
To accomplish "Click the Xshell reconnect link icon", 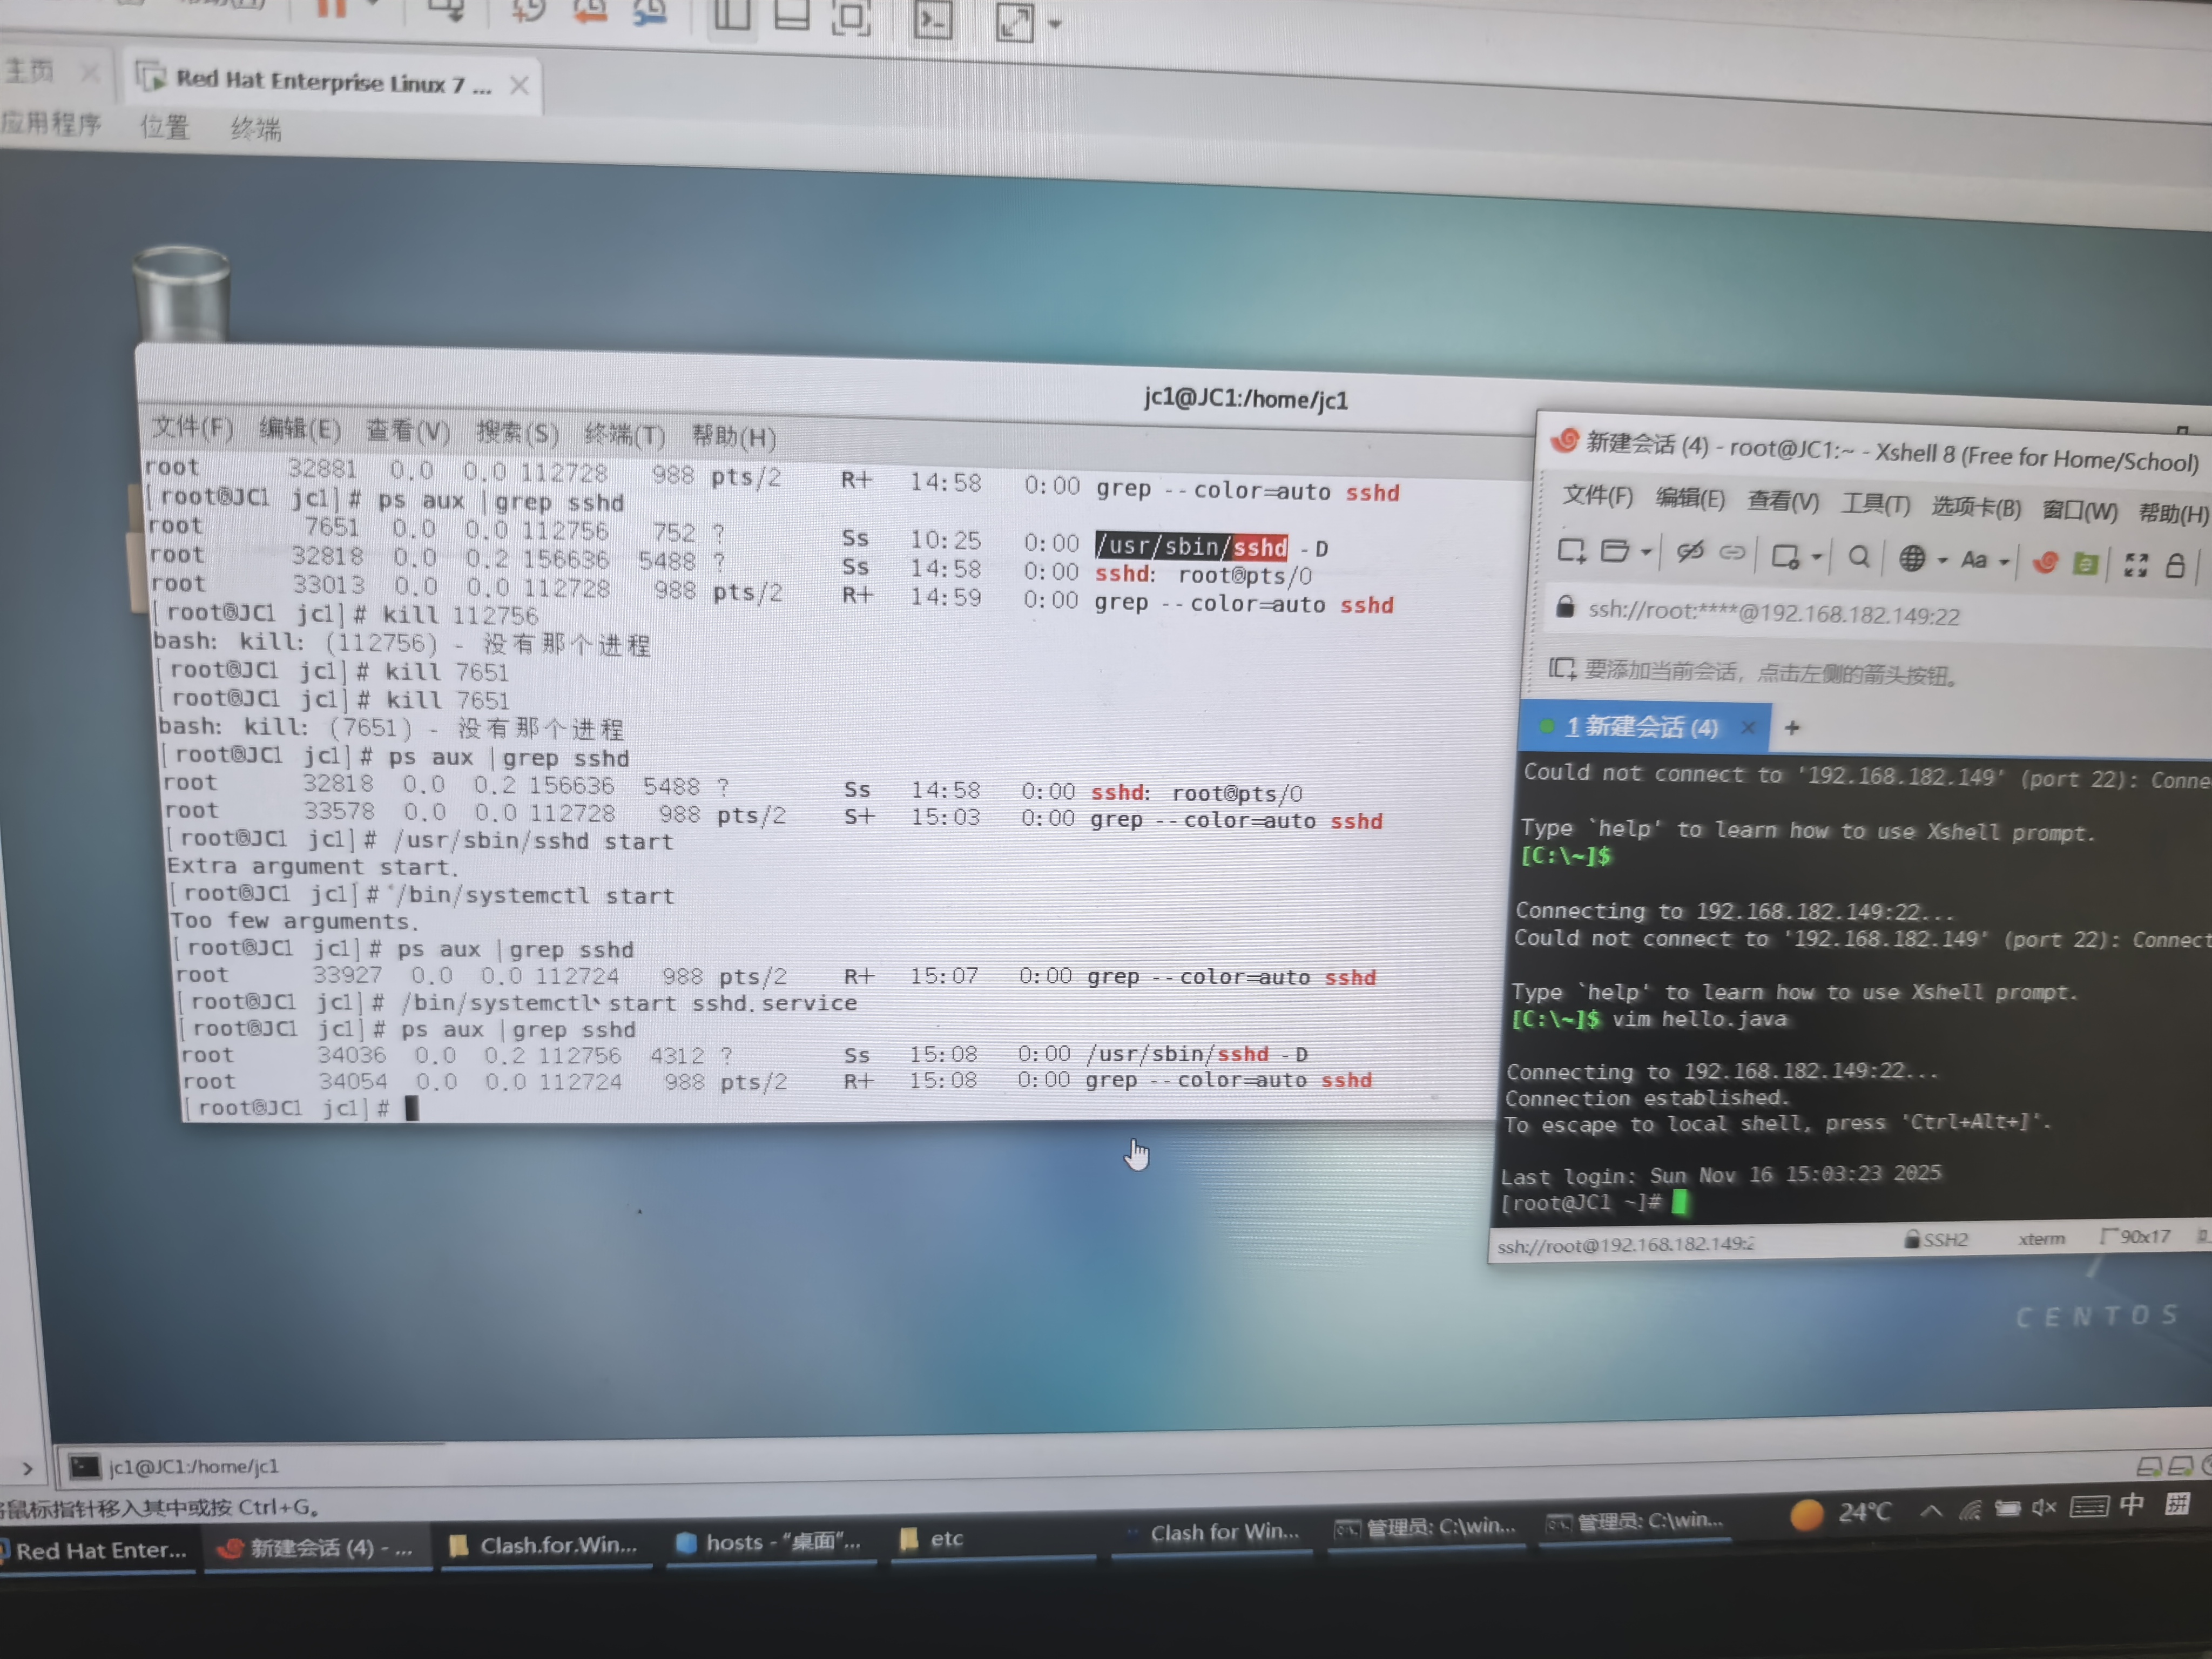I will coord(1732,553).
